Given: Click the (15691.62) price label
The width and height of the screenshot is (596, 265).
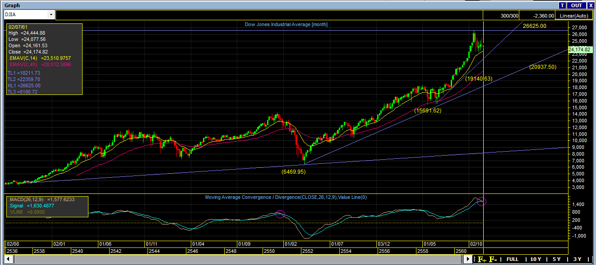Looking at the screenshot, I should (428, 110).
